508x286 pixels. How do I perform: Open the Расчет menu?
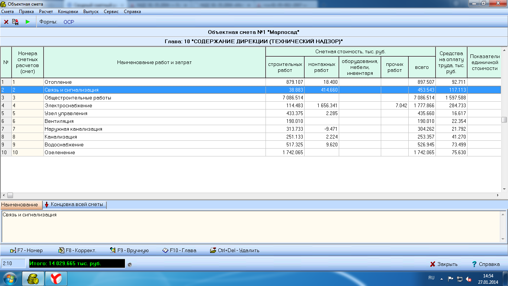point(46,12)
